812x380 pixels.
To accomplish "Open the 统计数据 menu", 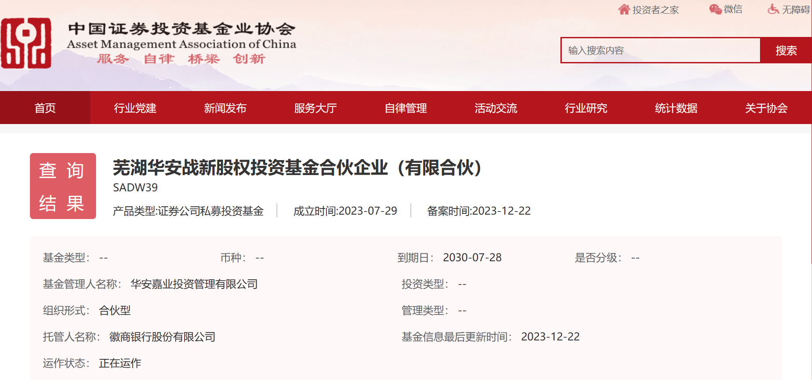I will point(676,108).
